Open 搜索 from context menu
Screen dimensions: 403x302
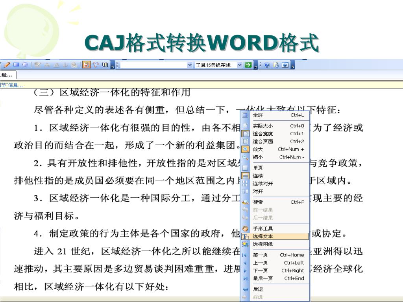(x=275, y=202)
